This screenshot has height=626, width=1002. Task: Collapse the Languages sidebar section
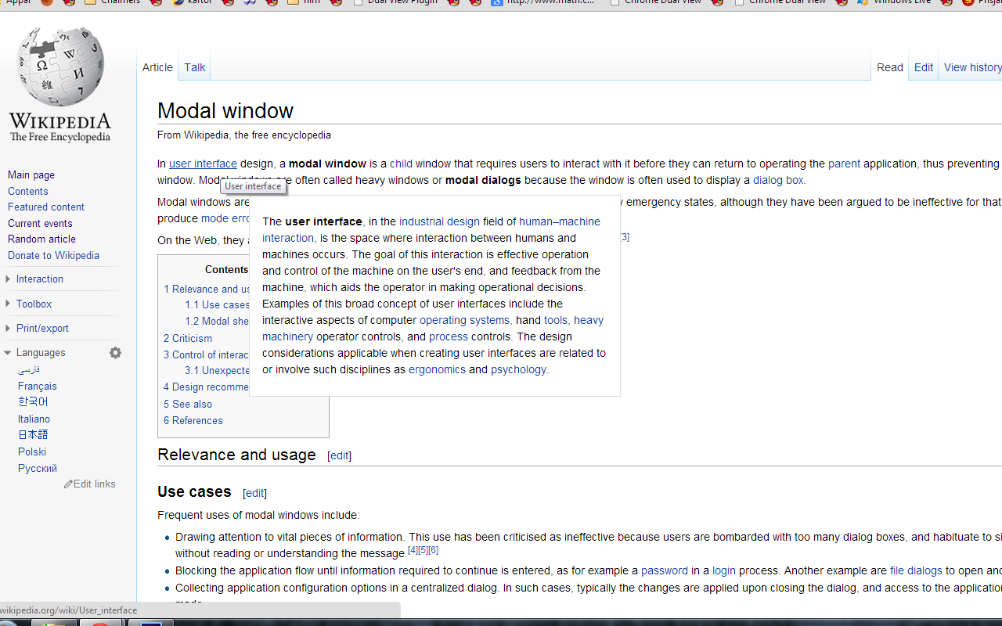[41, 353]
